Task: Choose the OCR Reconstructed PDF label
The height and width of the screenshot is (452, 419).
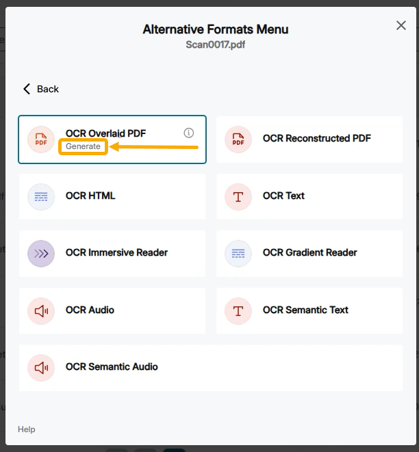Action: (316, 138)
